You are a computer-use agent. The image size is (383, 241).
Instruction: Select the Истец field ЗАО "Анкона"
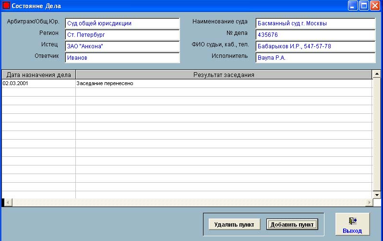[122, 46]
